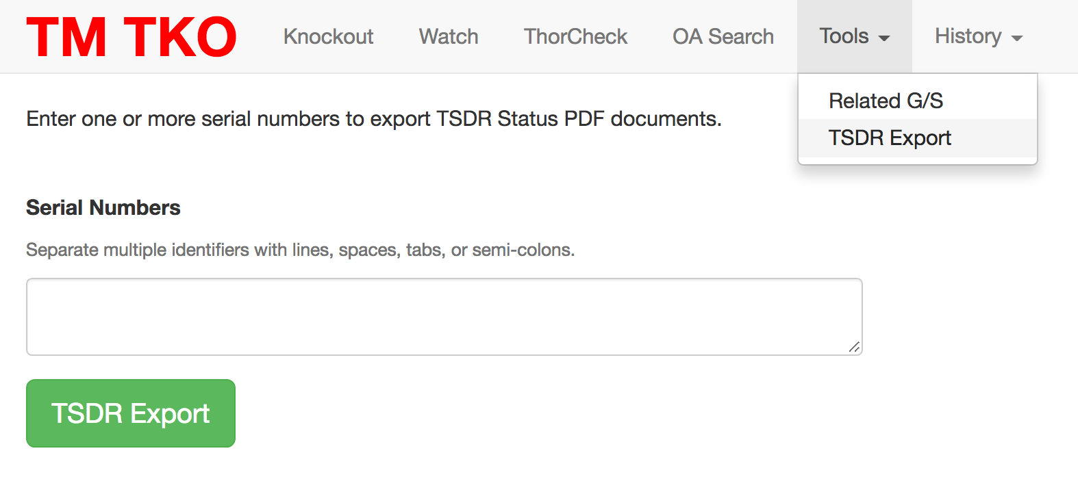Click the textarea resize handle
This screenshot has width=1078, height=479.
pos(855,348)
